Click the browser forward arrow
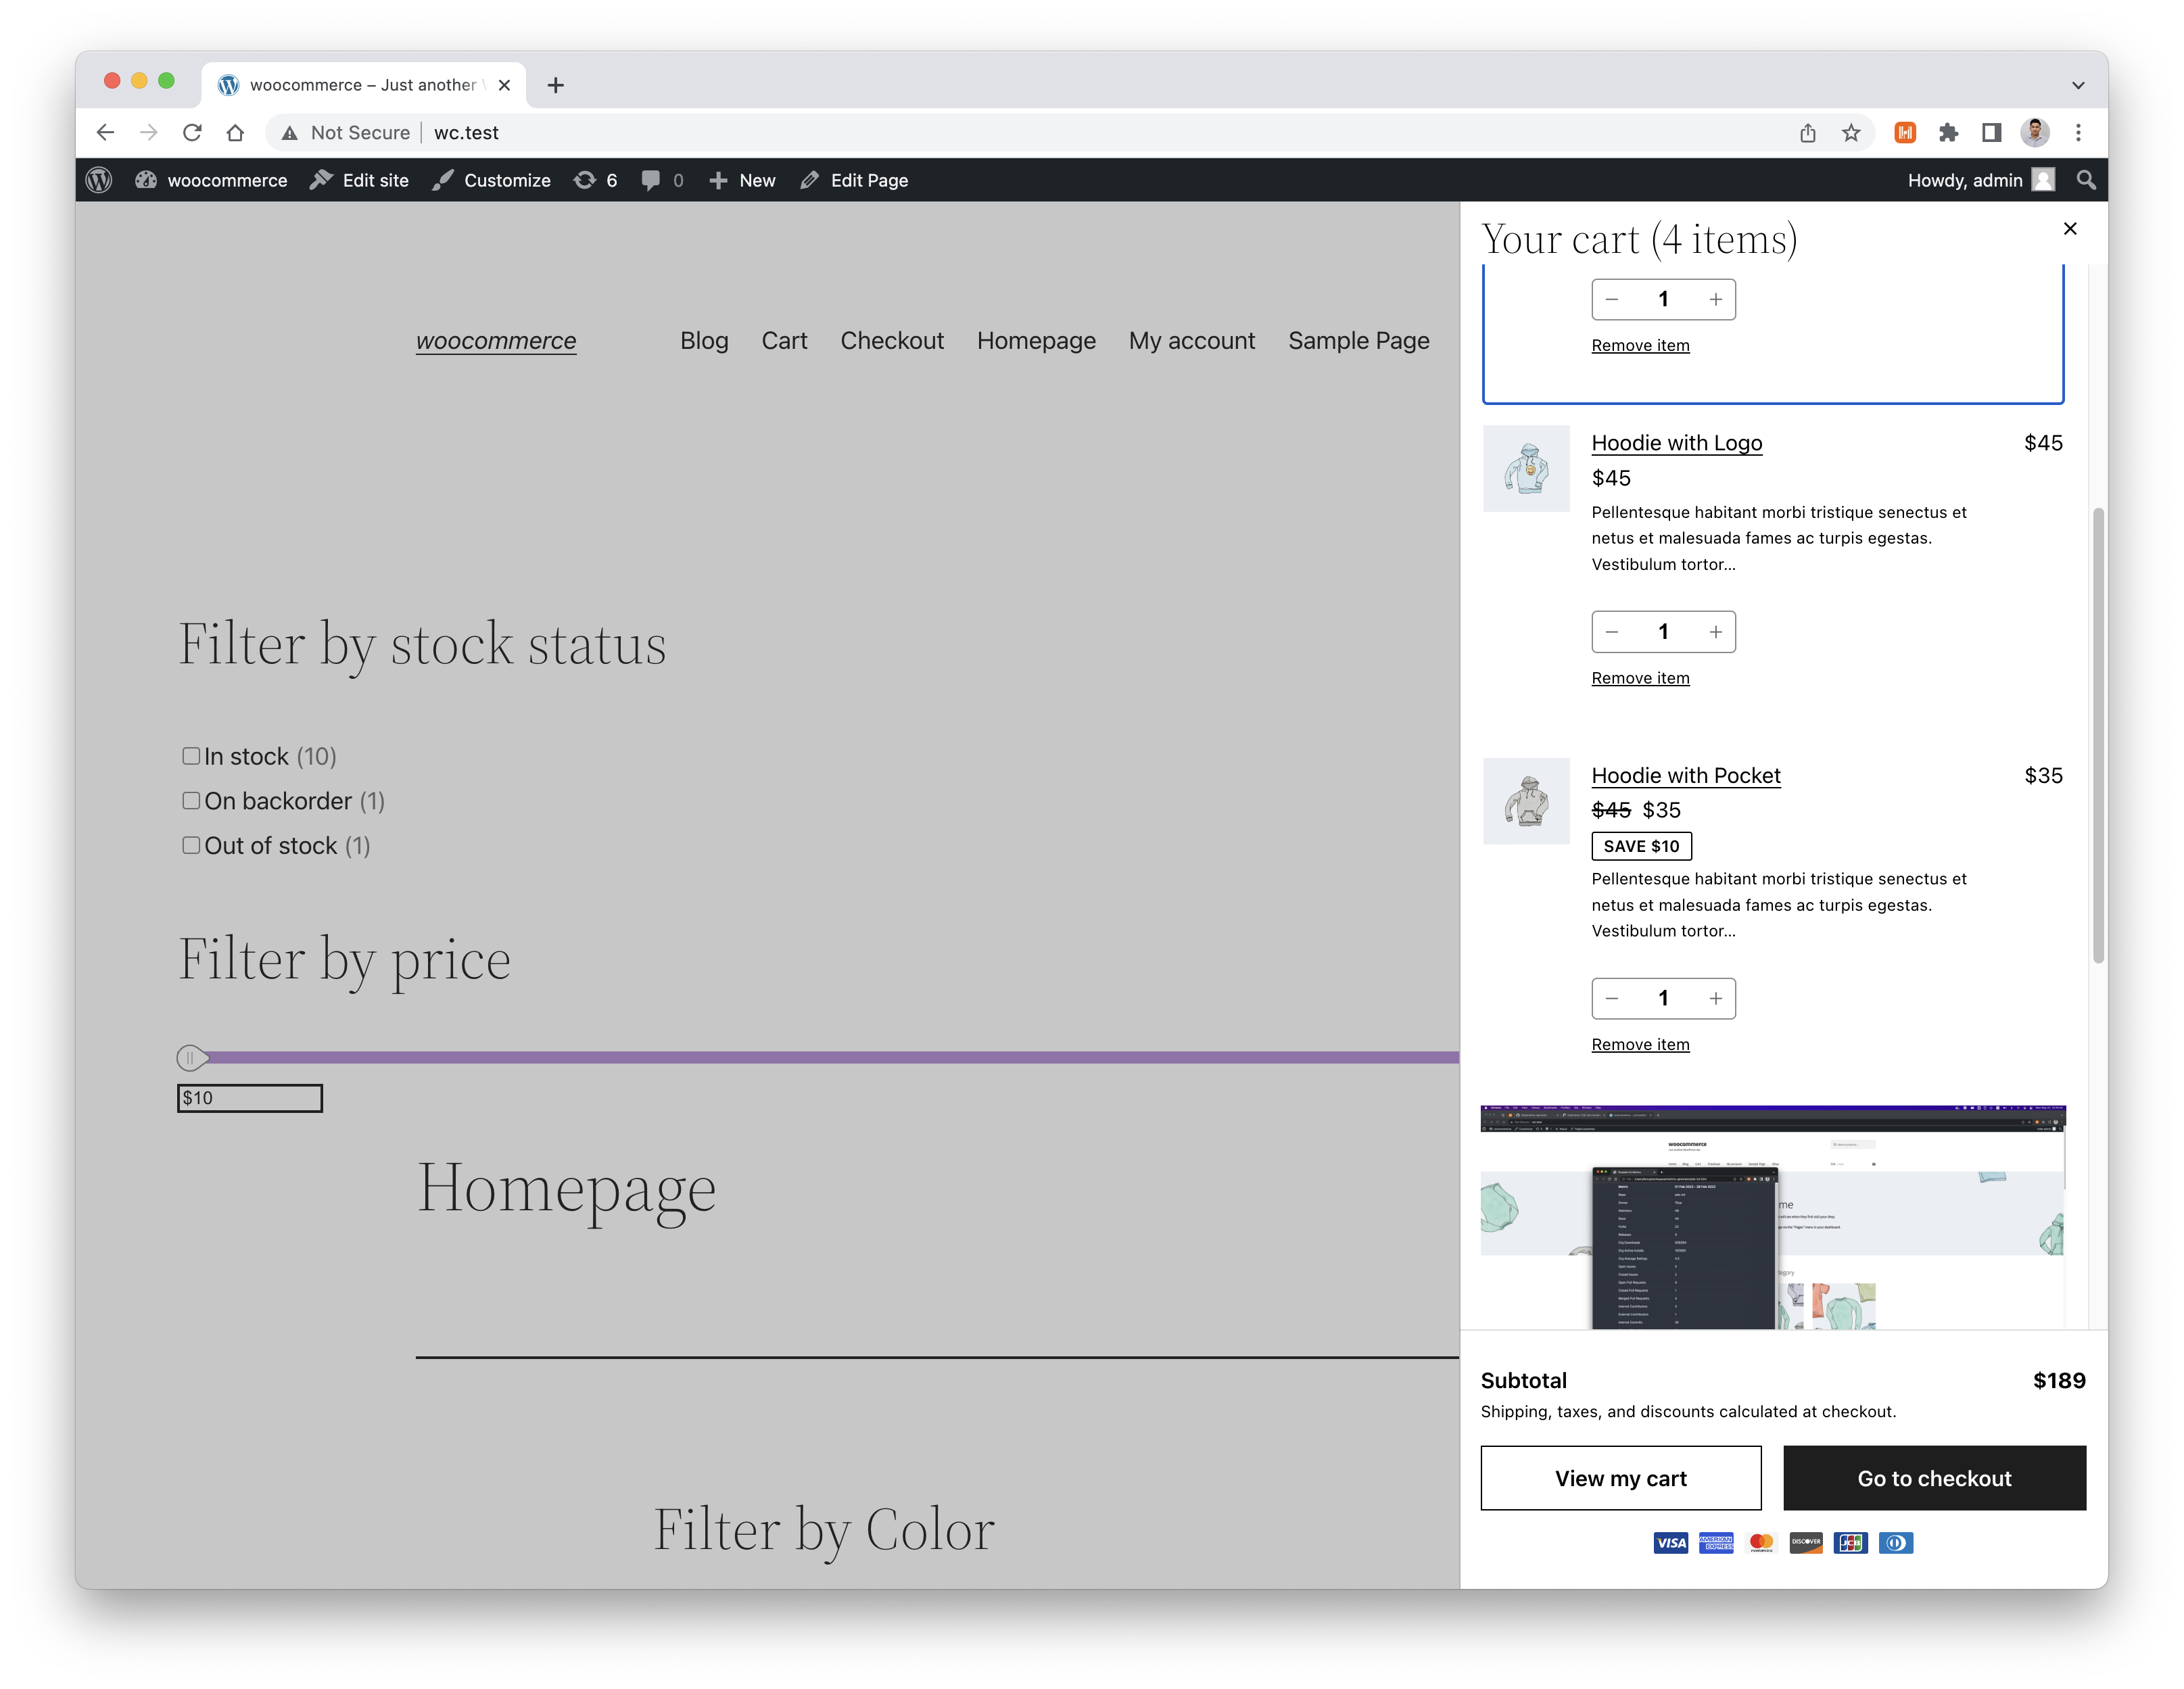2184x1689 pixels. point(148,132)
